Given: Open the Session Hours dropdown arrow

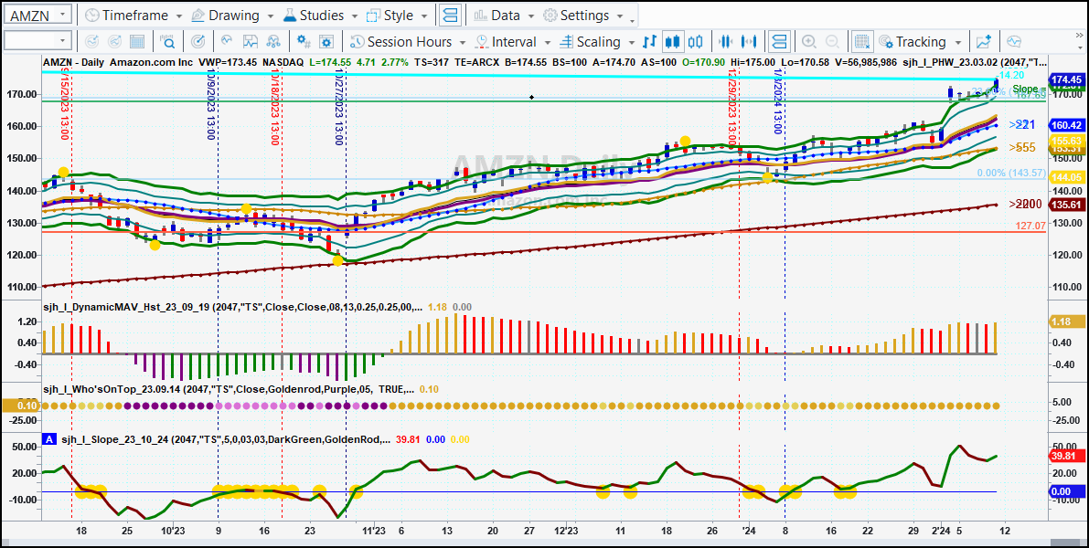Looking at the screenshot, I should coord(464,42).
